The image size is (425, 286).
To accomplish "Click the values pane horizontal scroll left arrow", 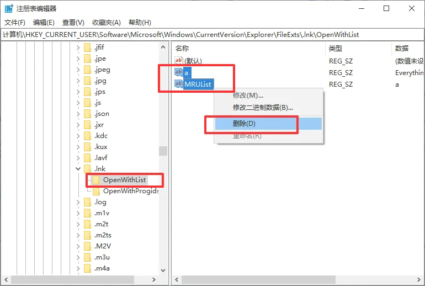I will [177, 279].
